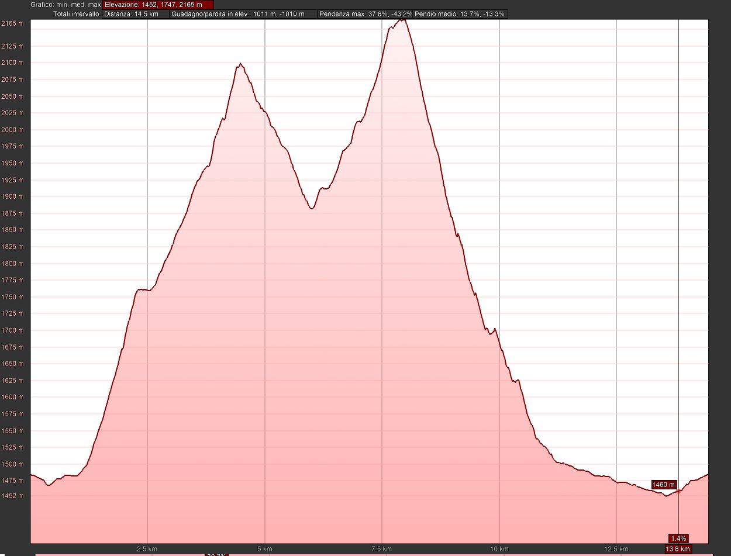Click the Guadagno/perdita in elev. box
This screenshot has width=731, height=556.
[x=243, y=14]
